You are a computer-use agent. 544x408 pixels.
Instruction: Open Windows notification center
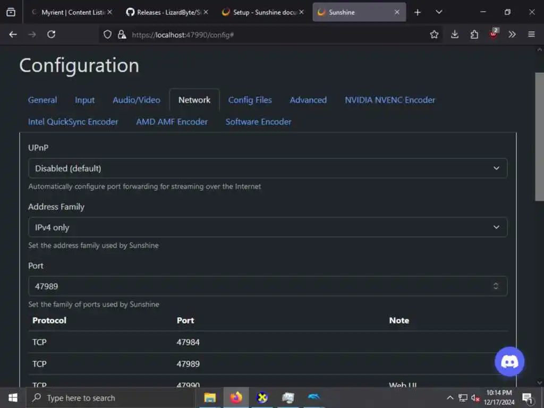point(528,397)
